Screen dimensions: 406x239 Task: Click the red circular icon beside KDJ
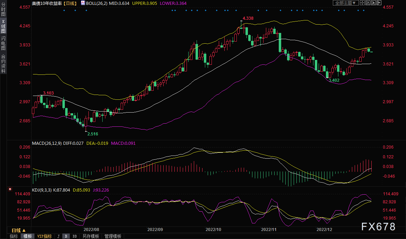(10, 189)
